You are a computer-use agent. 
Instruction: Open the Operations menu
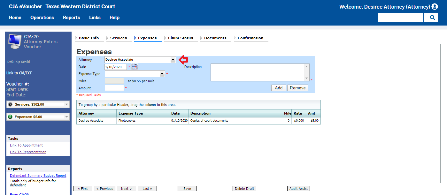coord(42,18)
